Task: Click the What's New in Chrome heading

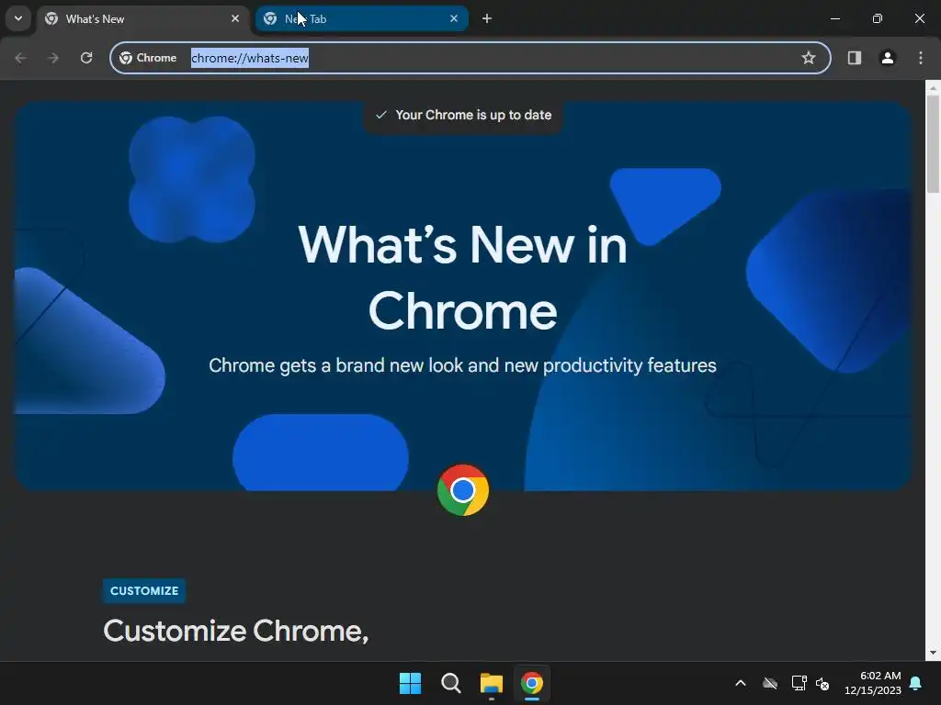Action: coord(463,277)
